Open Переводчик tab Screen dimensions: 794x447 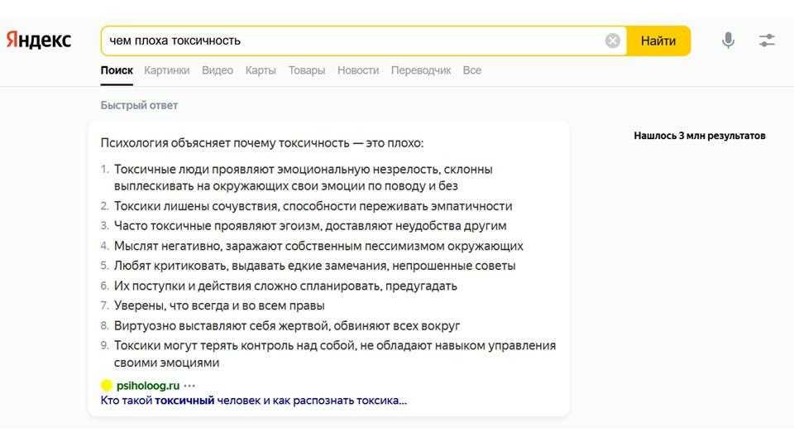click(421, 70)
